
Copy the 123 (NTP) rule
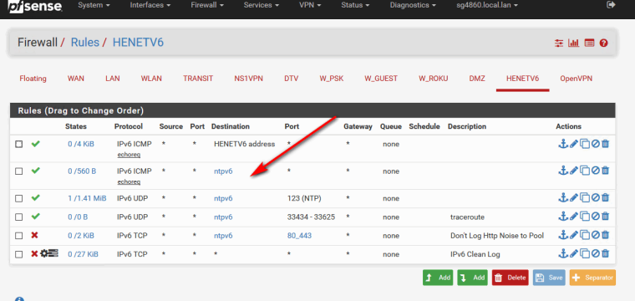[584, 197]
